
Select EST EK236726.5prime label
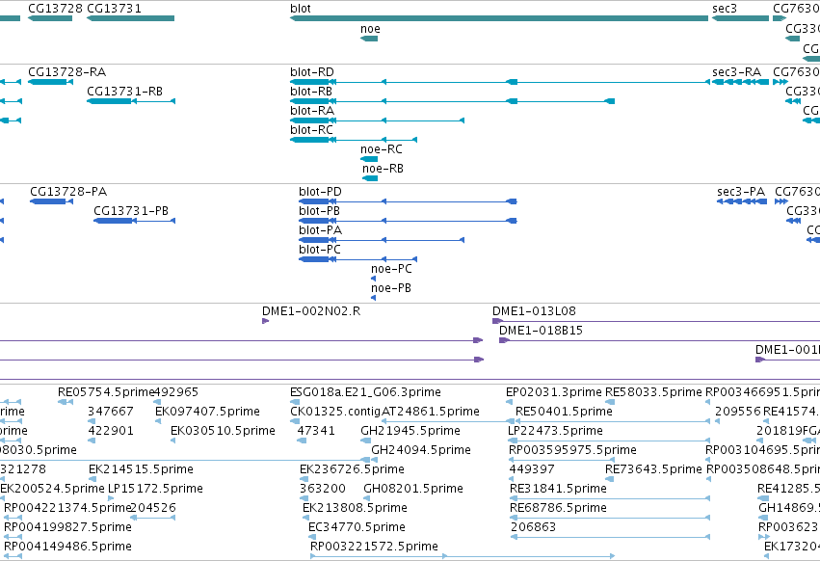(x=352, y=470)
